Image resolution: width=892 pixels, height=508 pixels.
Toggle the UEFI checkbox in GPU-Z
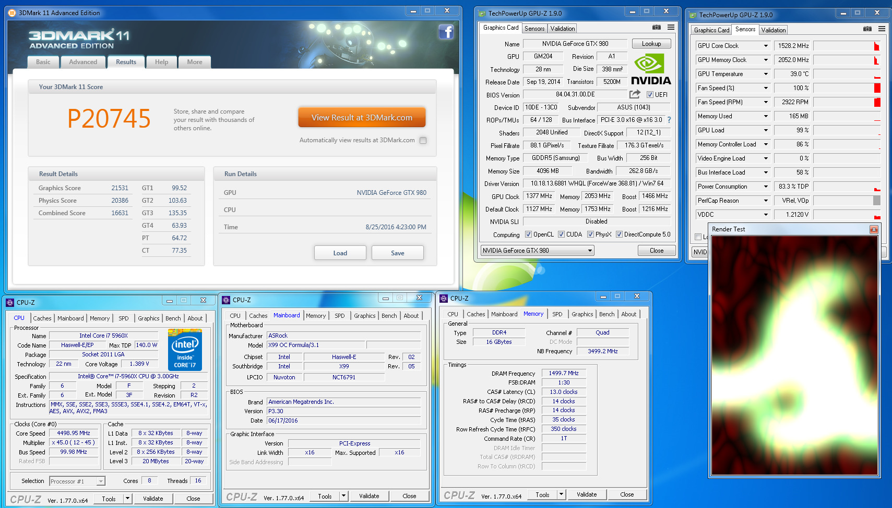pyautogui.click(x=650, y=94)
